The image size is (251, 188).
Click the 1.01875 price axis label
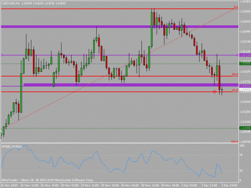pyautogui.click(x=245, y=72)
